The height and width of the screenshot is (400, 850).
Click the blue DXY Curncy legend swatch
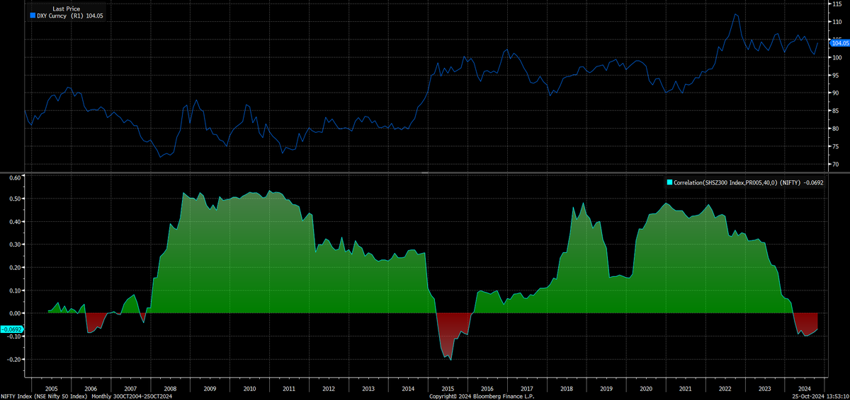point(32,16)
